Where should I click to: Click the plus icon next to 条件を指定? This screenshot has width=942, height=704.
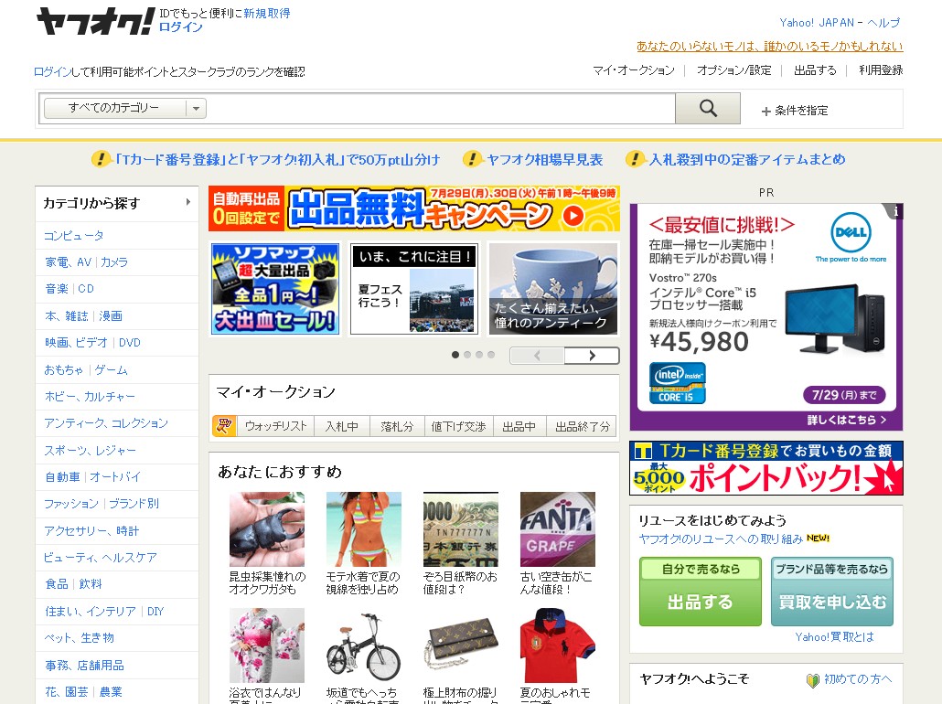[x=766, y=112]
